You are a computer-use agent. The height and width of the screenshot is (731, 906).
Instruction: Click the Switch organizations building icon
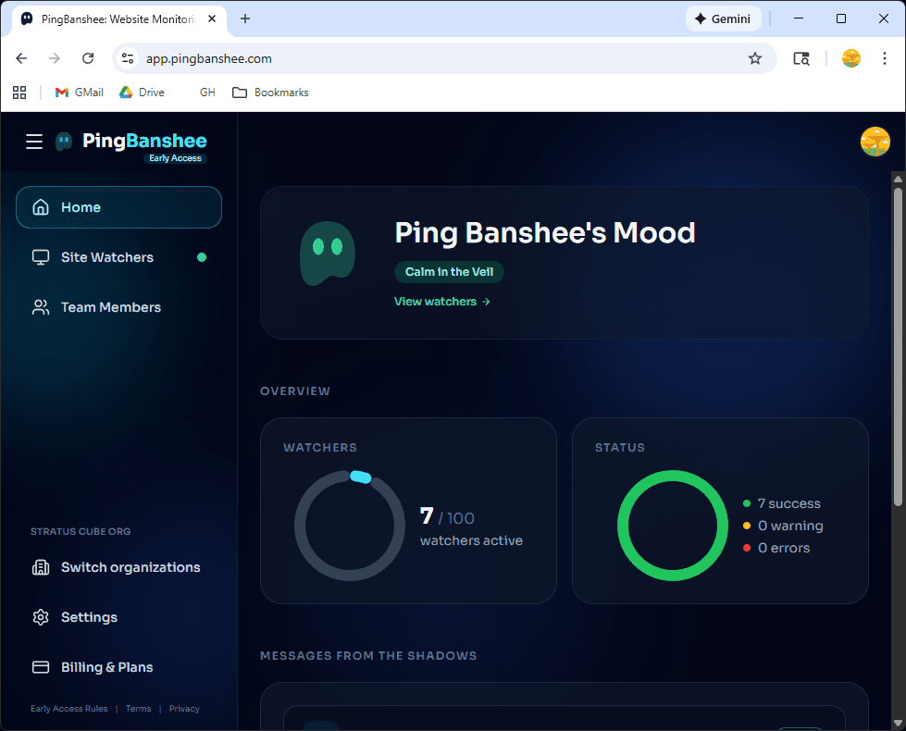[x=41, y=567]
